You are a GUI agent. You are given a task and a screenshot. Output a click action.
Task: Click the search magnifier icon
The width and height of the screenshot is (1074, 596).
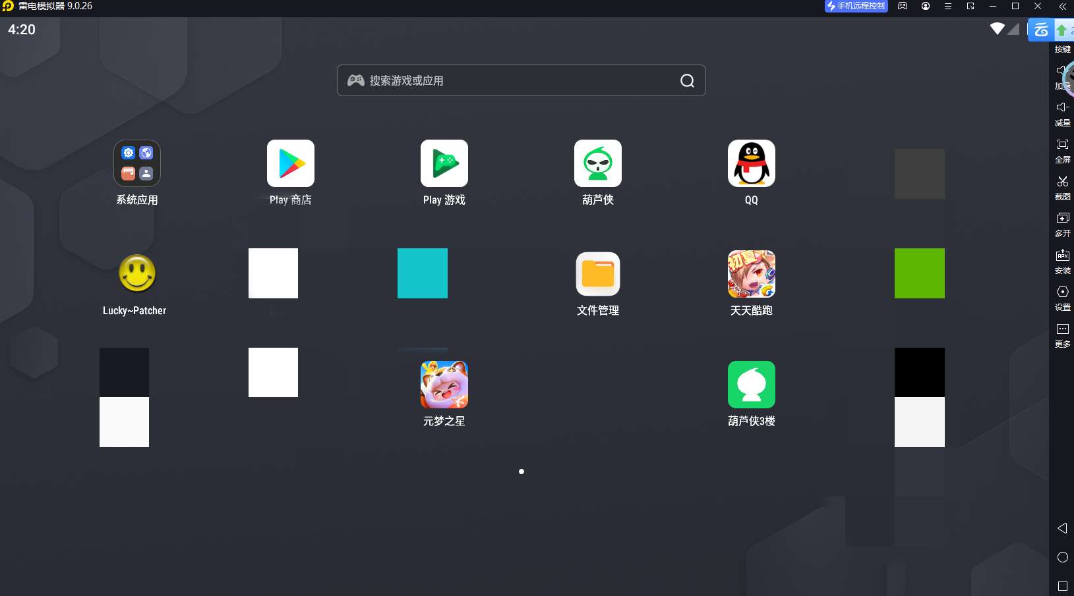tap(687, 80)
